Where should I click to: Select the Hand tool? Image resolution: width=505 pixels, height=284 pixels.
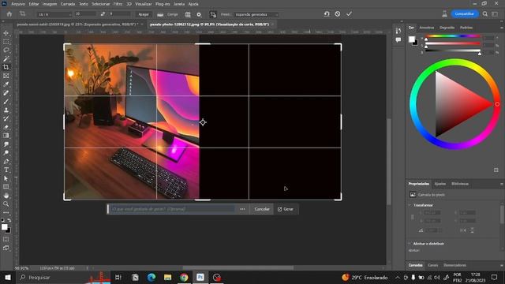[x=6, y=196]
